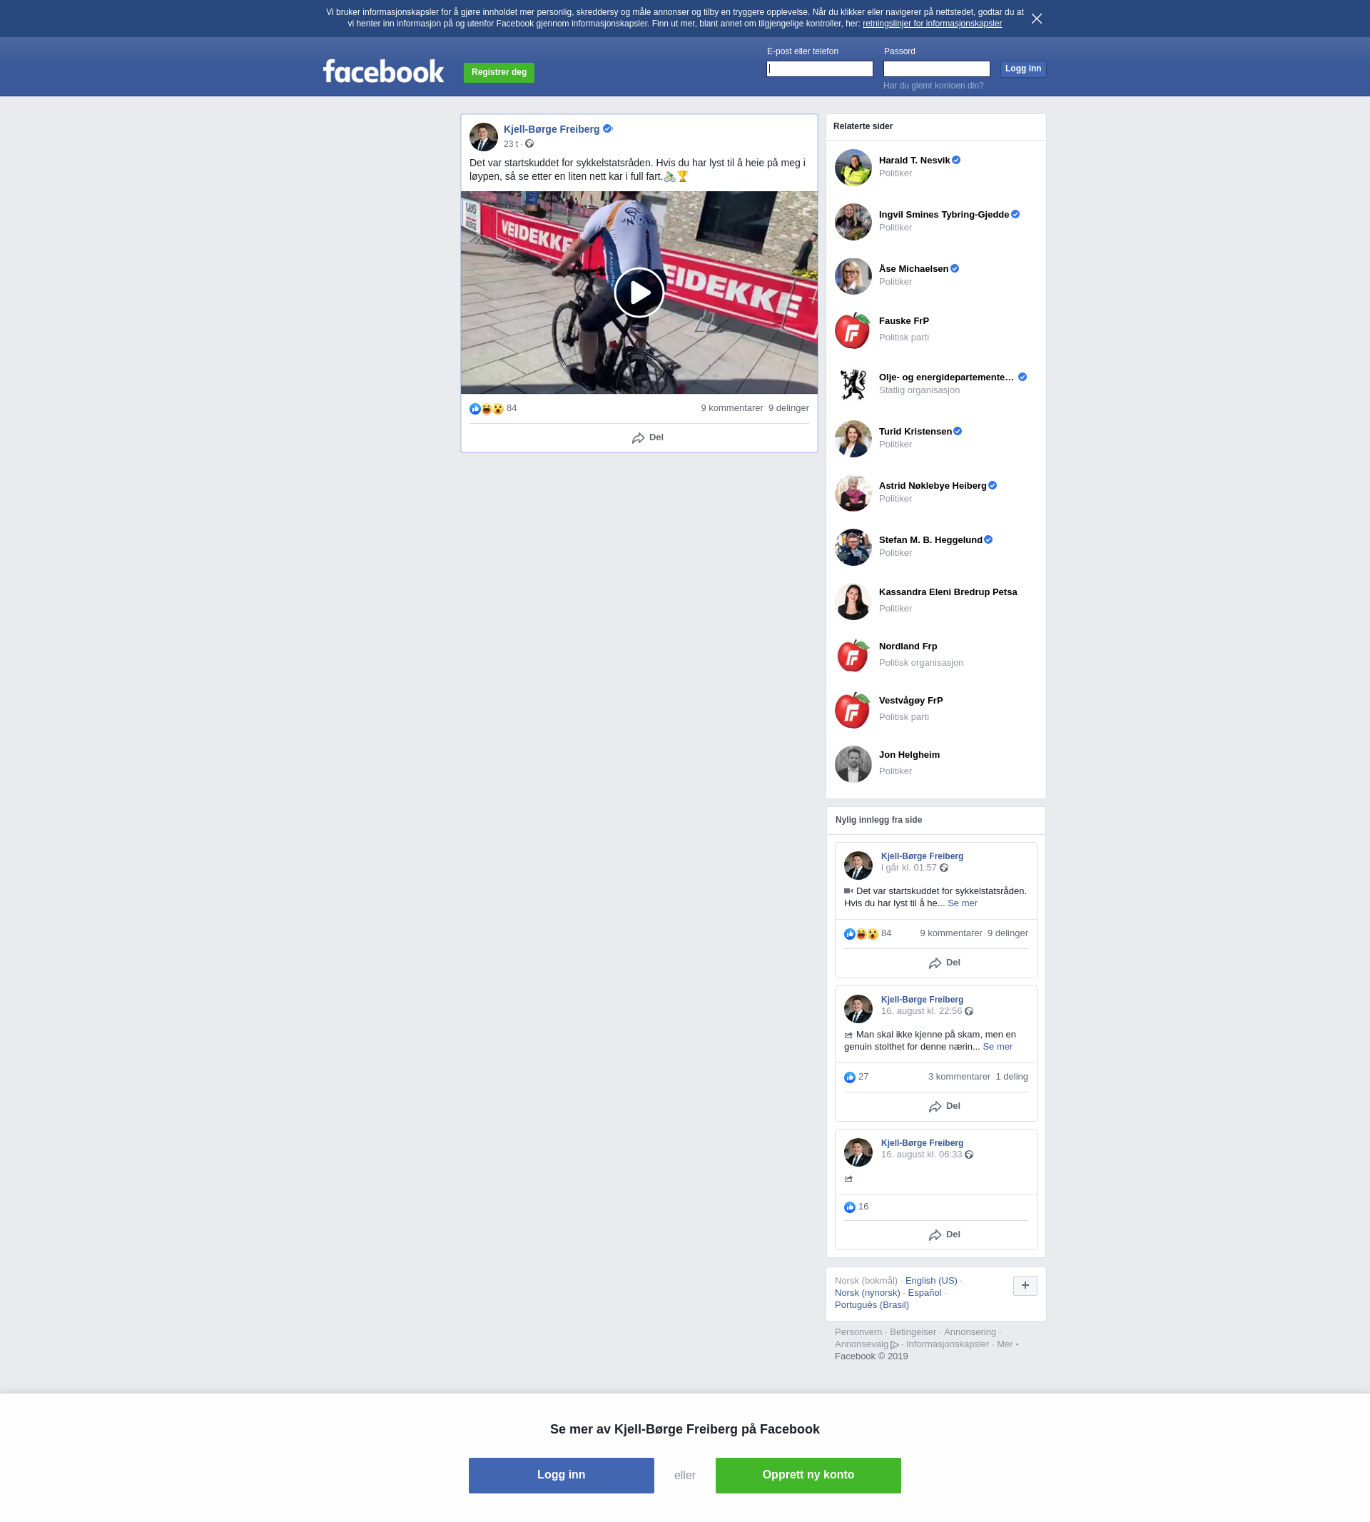Open reaction emojis on main post
This screenshot has width=1370, height=1522.
pyautogui.click(x=486, y=409)
